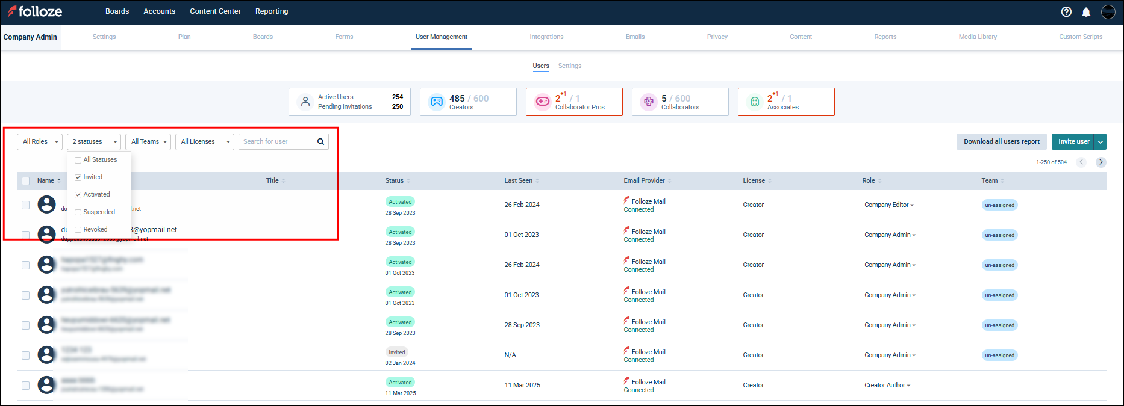
Task: Expand the All Roles filter dropdown
Action: point(40,142)
